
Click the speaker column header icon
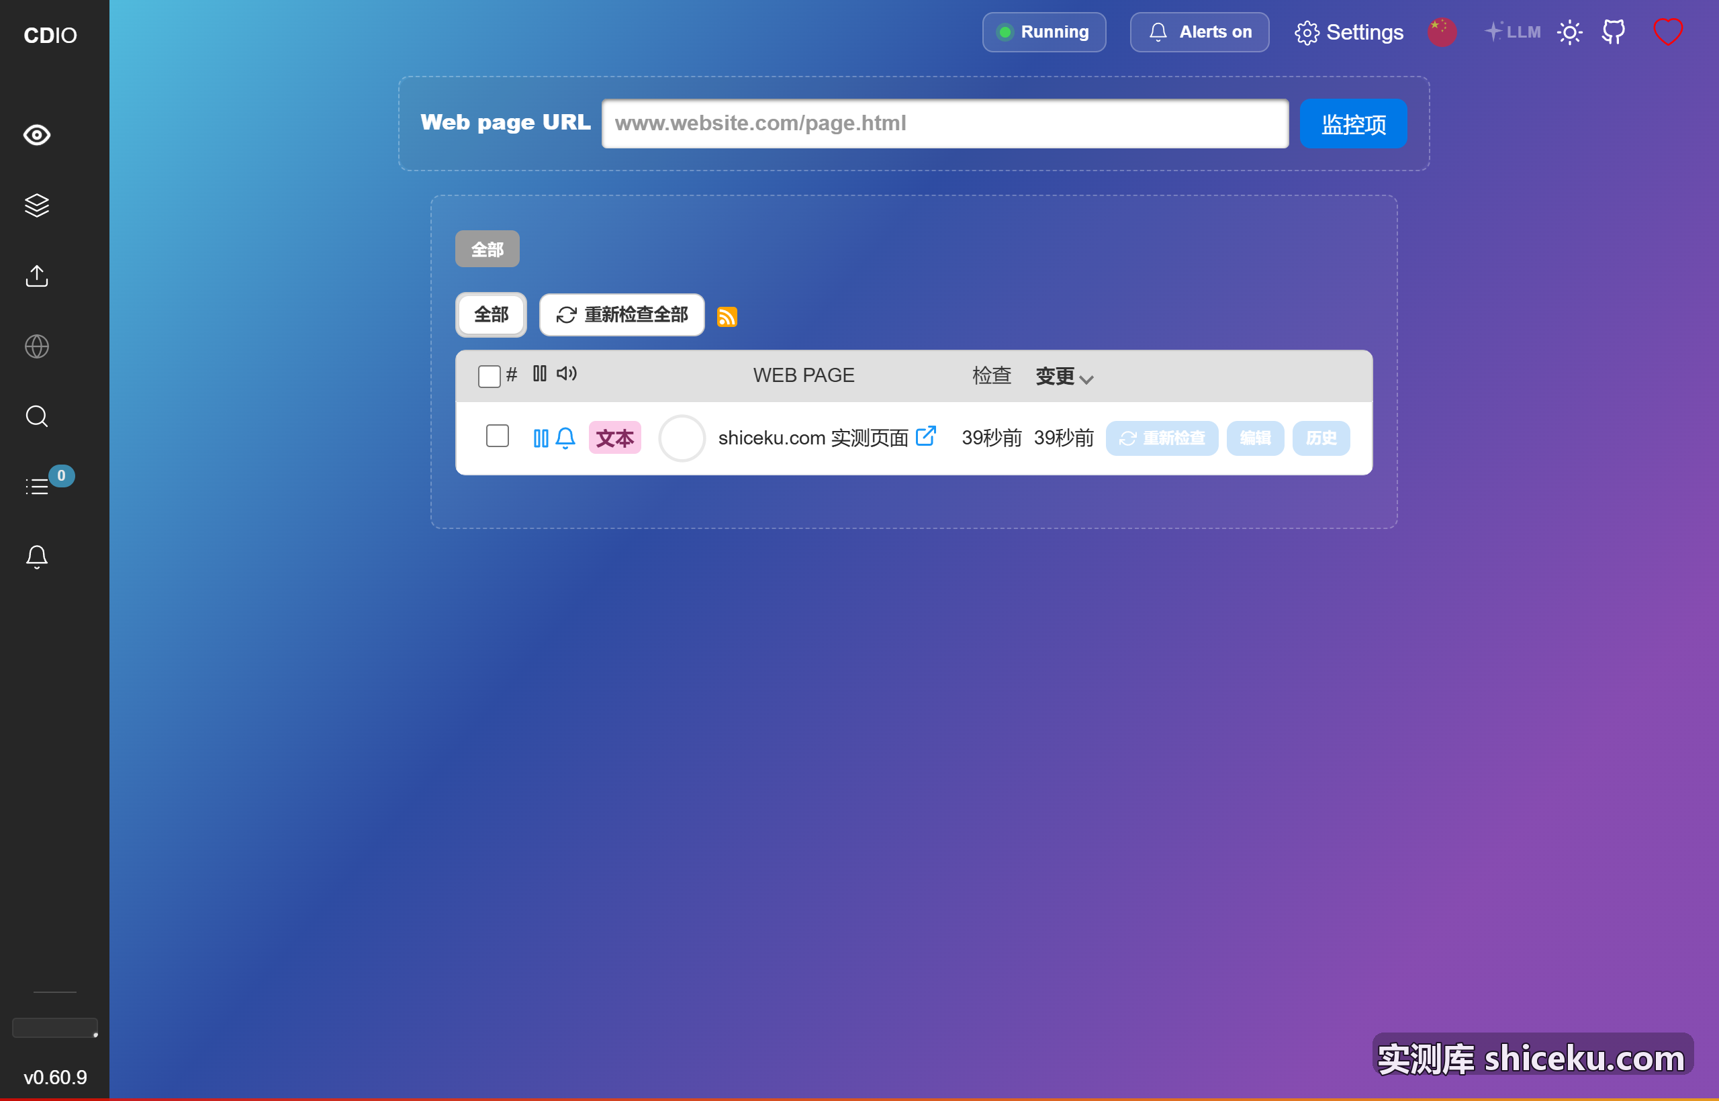[x=566, y=374]
